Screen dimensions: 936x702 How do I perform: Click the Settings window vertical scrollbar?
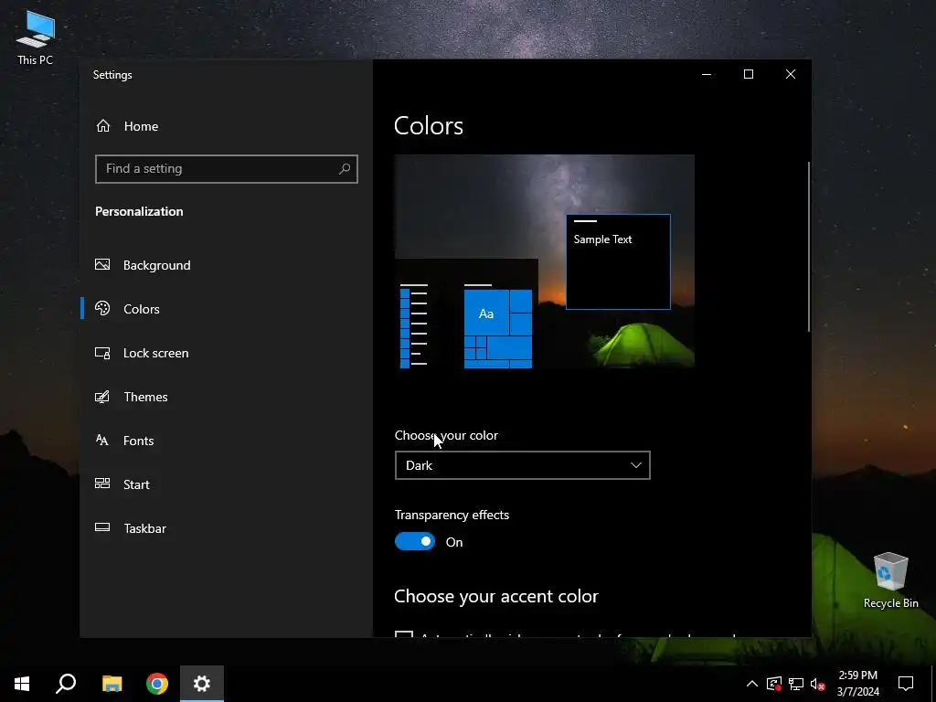(x=809, y=246)
